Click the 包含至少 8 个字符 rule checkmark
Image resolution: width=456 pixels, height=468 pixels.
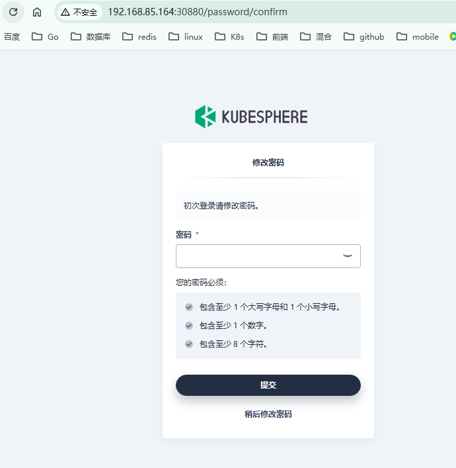(189, 344)
